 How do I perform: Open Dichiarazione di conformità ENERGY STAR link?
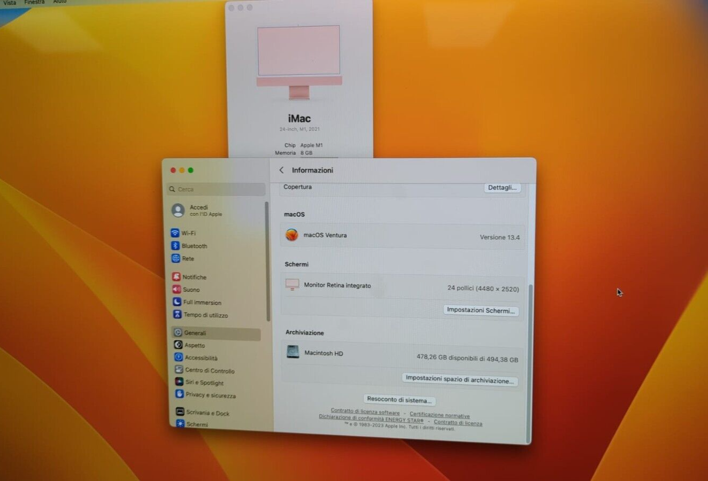click(371, 418)
